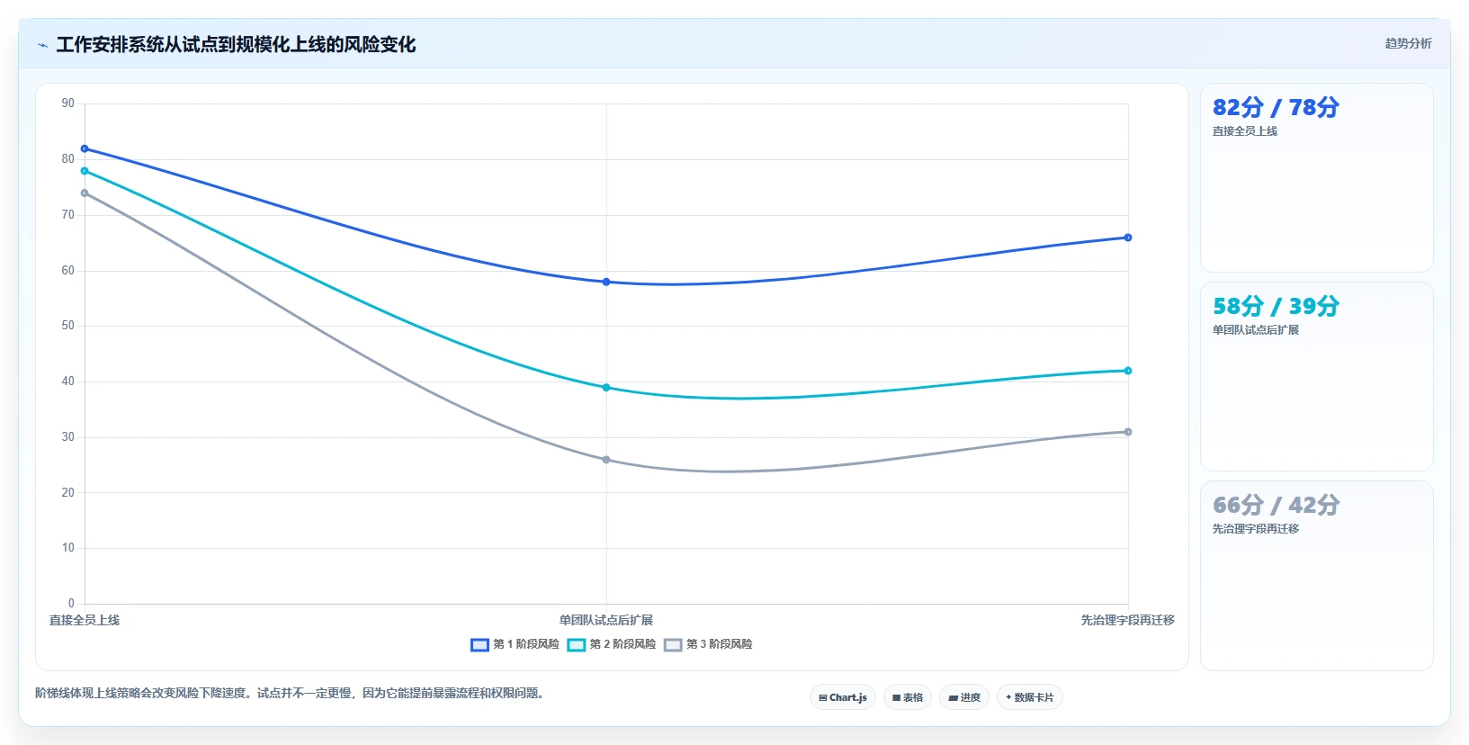Click the gray data point at 直接全员上线
Image resolution: width=1469 pixels, height=745 pixels.
tap(85, 193)
